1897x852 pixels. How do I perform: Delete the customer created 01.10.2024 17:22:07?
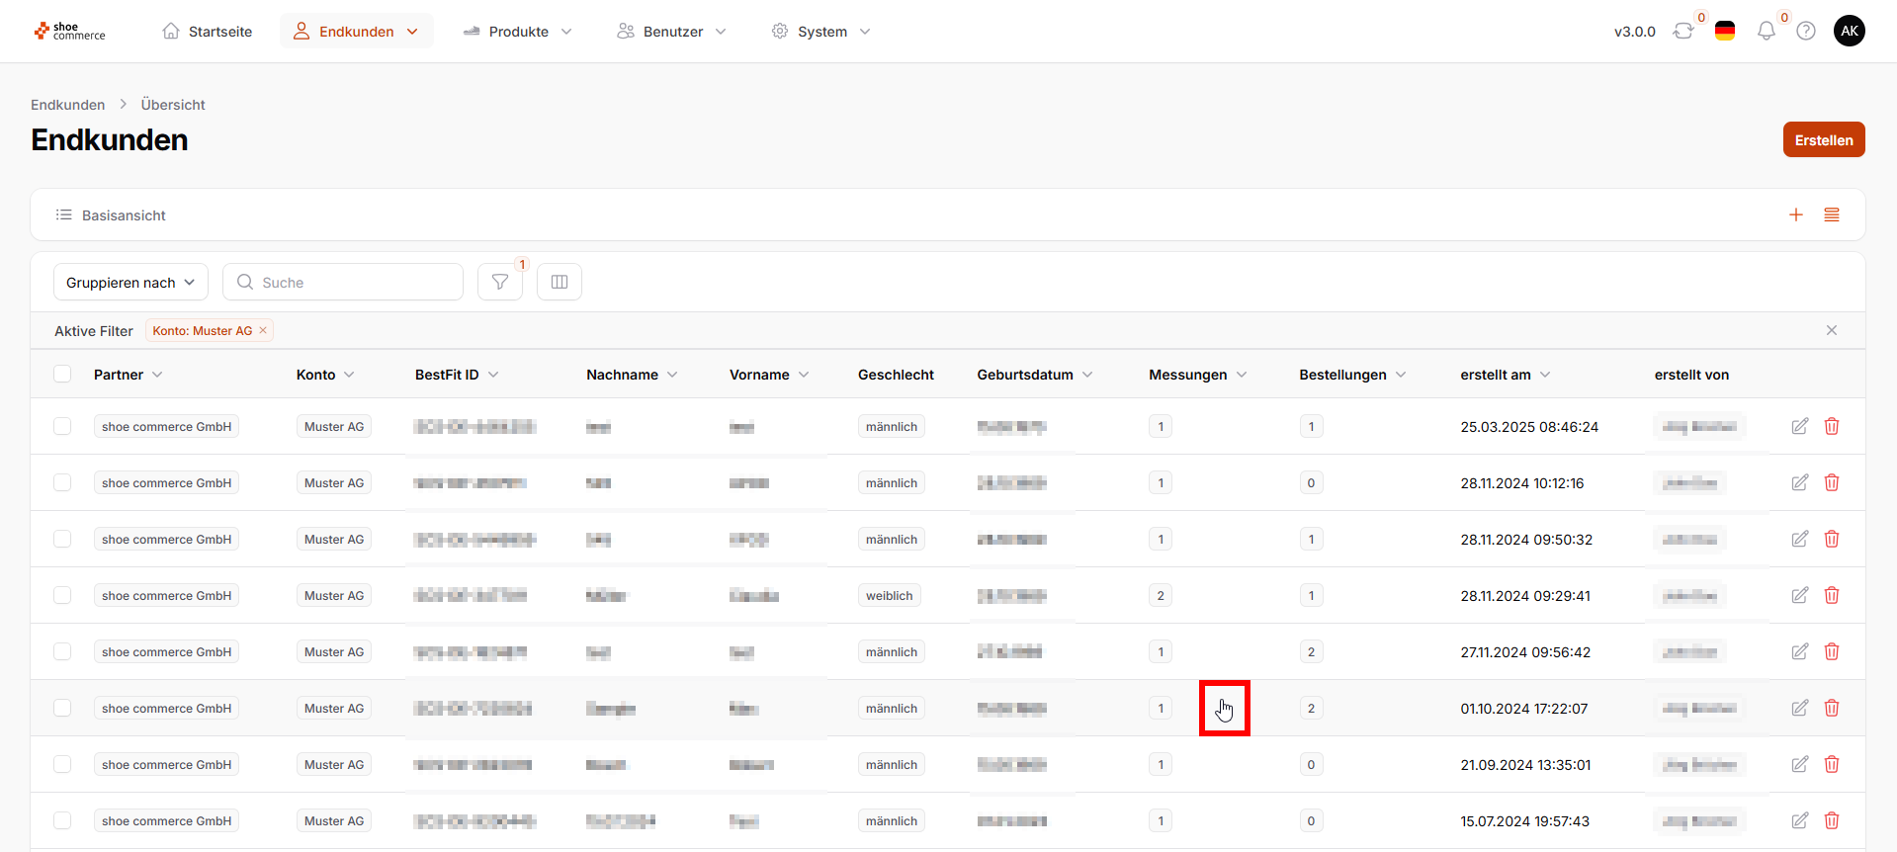(1832, 708)
